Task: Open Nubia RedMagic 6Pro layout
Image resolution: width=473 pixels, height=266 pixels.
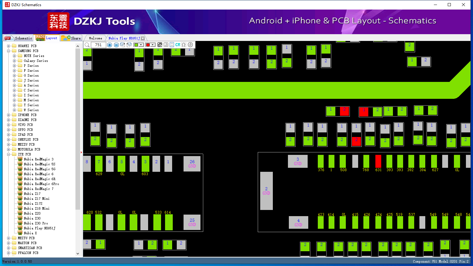Action: tap(41, 184)
